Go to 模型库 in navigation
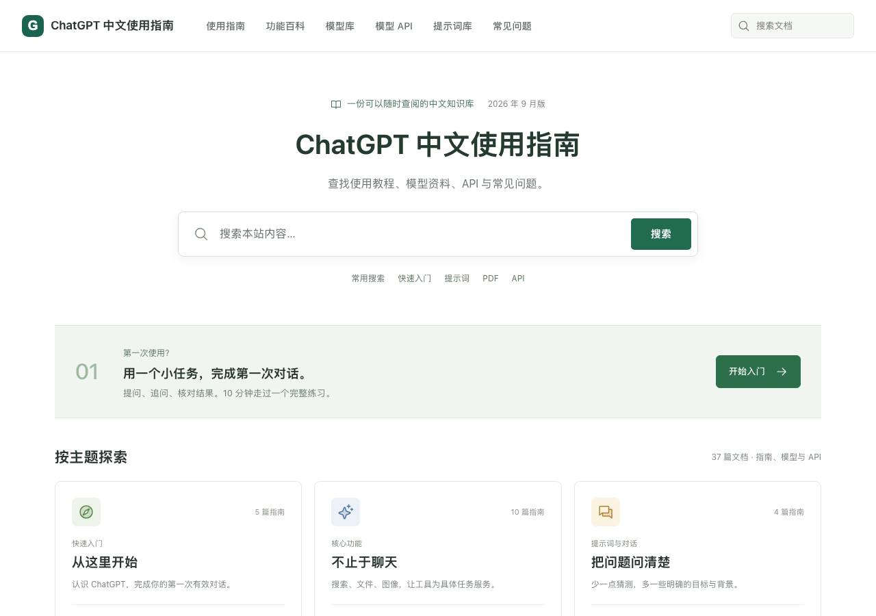 click(x=340, y=26)
